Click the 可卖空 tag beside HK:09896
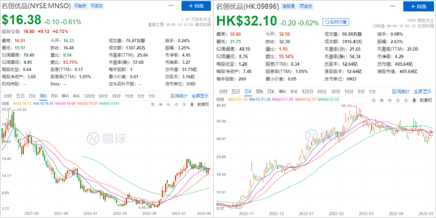 [305, 7]
